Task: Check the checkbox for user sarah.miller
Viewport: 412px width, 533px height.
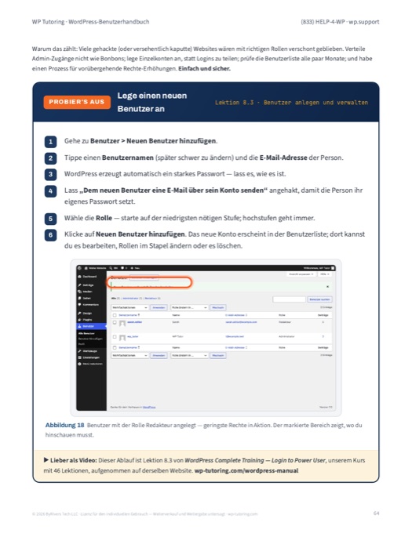Action: pyautogui.click(x=115, y=322)
